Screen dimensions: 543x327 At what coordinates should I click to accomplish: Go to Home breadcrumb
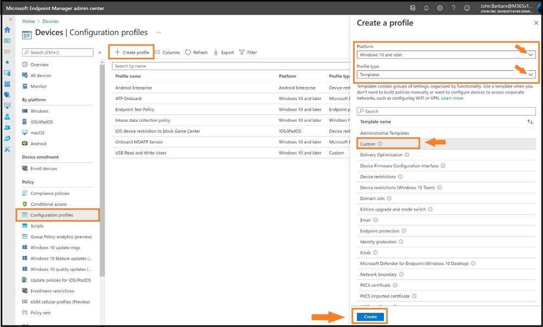pyautogui.click(x=28, y=21)
